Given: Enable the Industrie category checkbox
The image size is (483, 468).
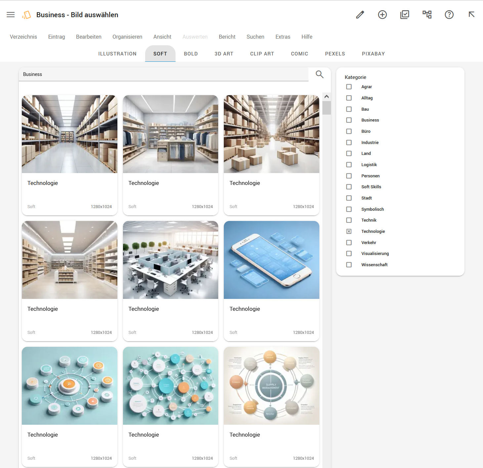Looking at the screenshot, I should point(349,142).
